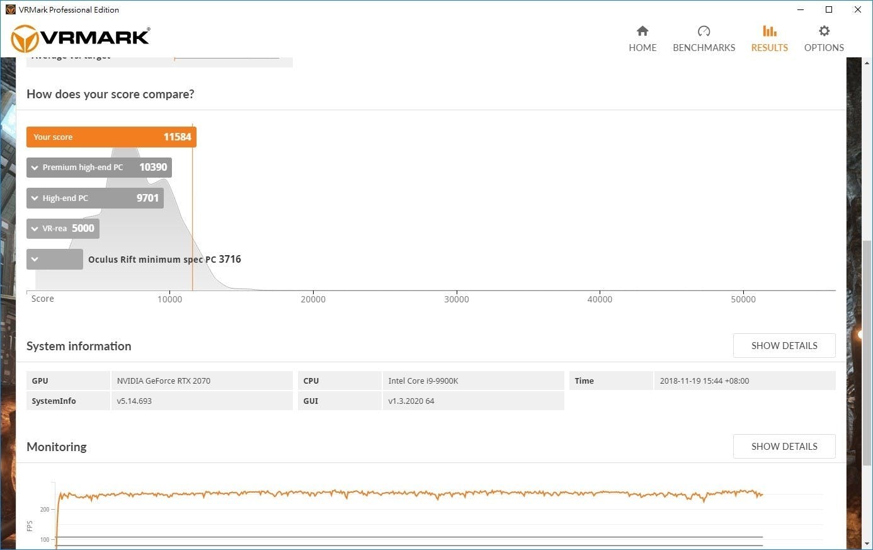This screenshot has height=550, width=873.
Task: Click the VRMark app icon in title bar
Action: tap(10, 9)
